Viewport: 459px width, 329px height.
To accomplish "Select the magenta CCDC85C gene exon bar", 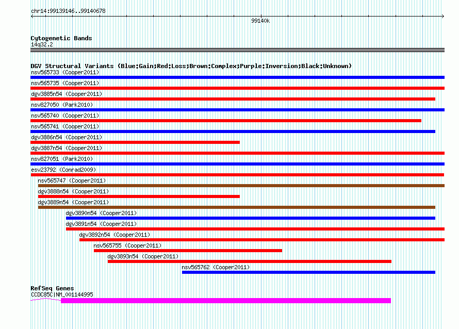I will [x=226, y=301].
